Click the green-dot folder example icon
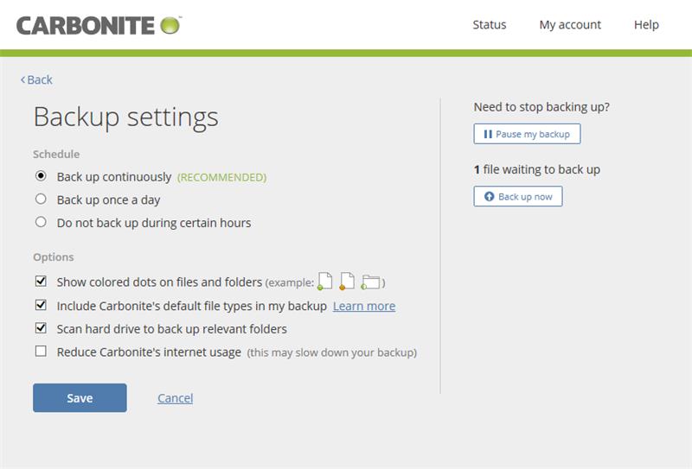 point(370,282)
